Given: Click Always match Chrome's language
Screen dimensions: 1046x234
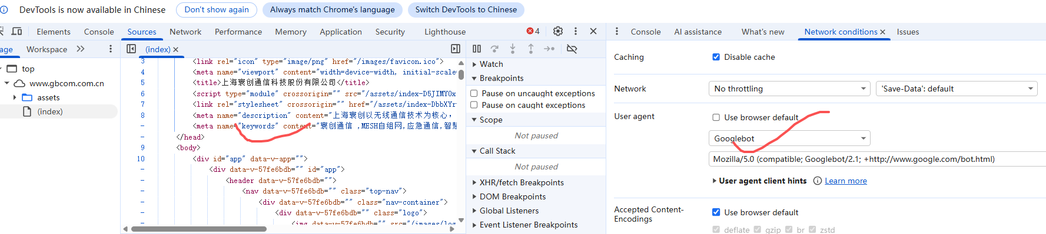Looking at the screenshot, I should tap(333, 9).
